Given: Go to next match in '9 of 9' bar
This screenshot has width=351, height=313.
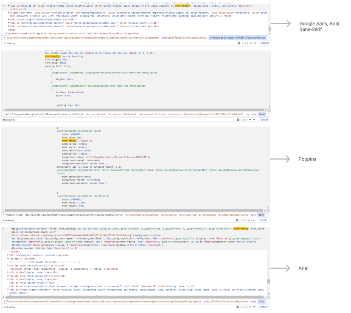Looking at the screenshot, I should click(255, 43).
